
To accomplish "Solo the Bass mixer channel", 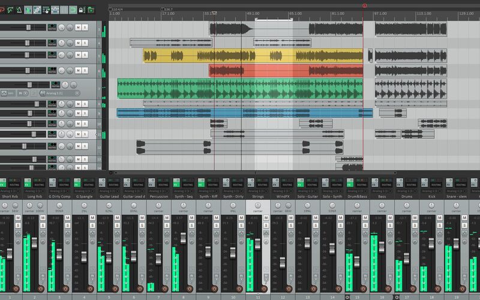I will (390, 226).
